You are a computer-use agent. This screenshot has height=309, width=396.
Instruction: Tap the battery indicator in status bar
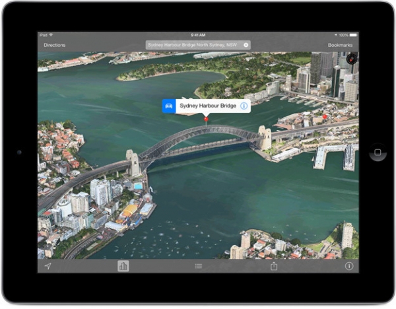click(353, 35)
